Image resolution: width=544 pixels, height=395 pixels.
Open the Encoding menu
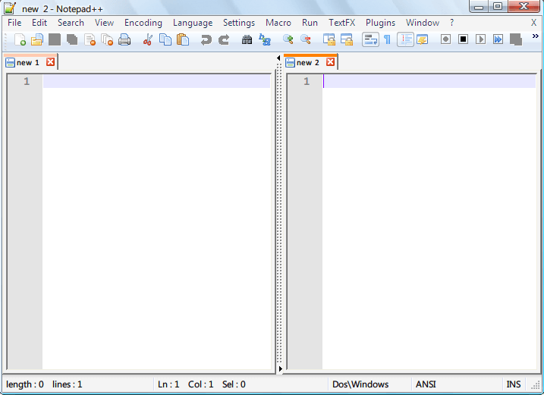[143, 23]
